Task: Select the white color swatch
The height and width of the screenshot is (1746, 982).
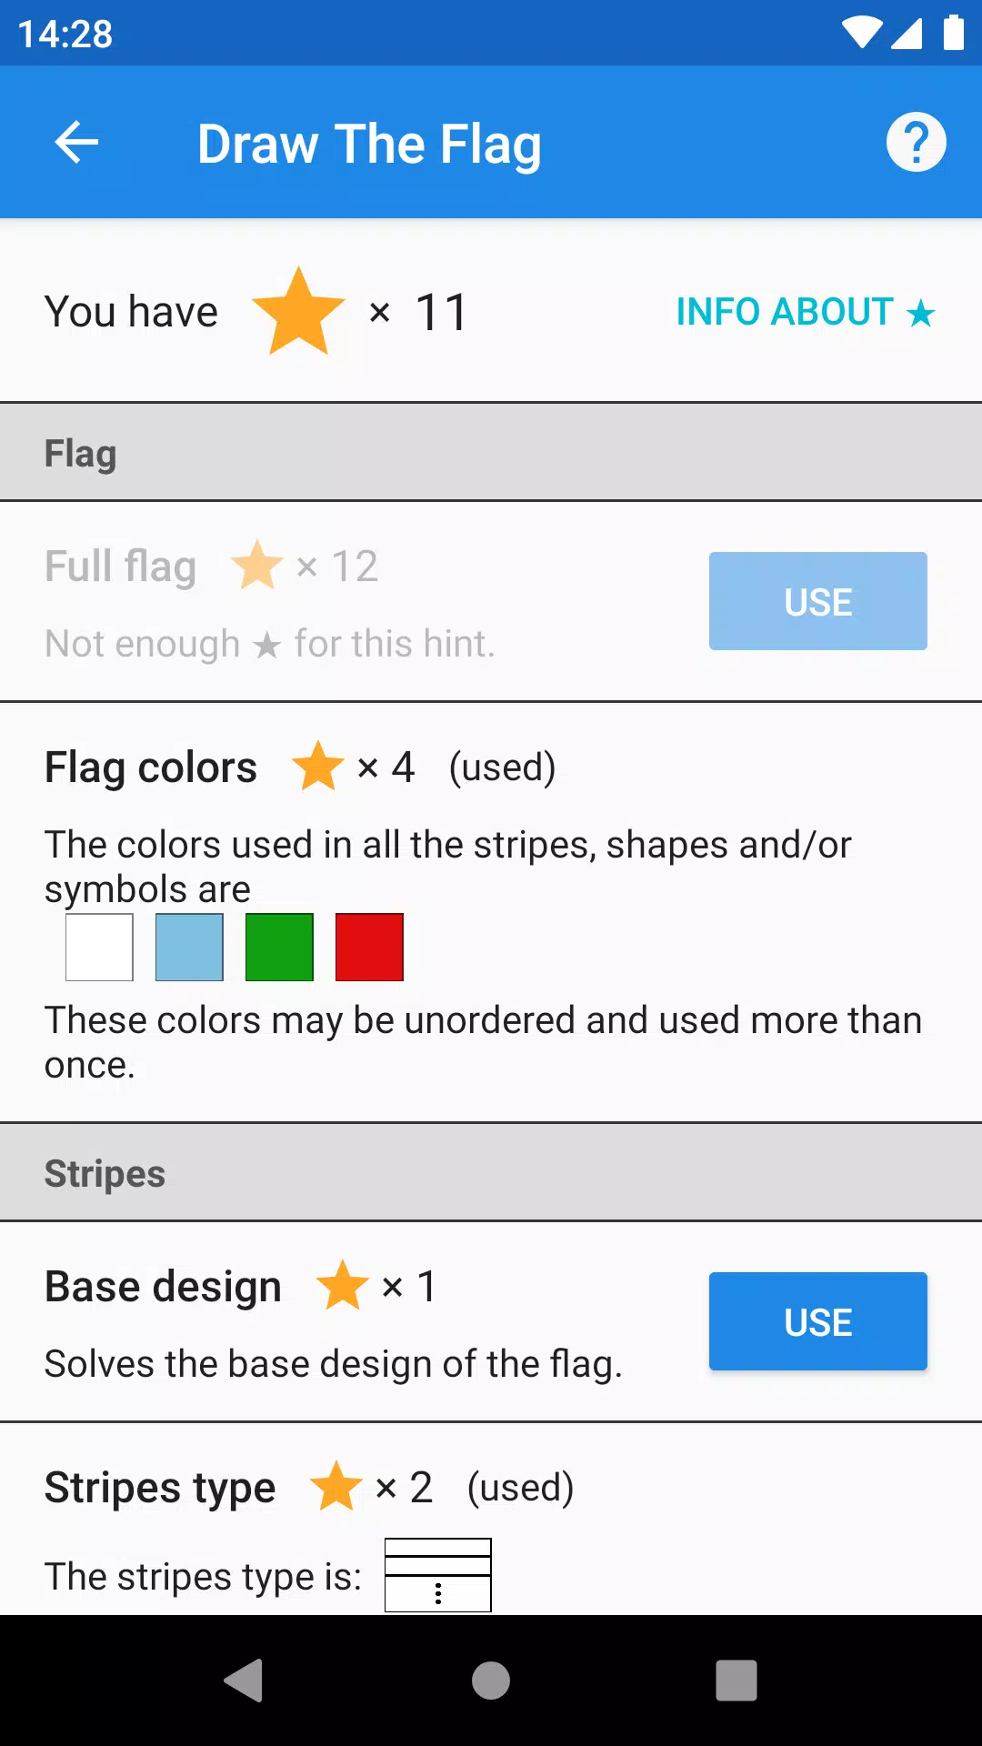Action: pyautogui.click(x=99, y=948)
